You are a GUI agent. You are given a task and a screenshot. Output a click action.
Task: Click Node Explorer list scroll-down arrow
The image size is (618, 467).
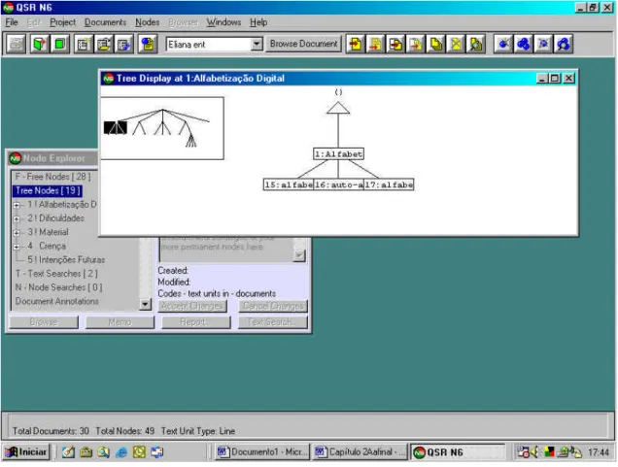(145, 304)
